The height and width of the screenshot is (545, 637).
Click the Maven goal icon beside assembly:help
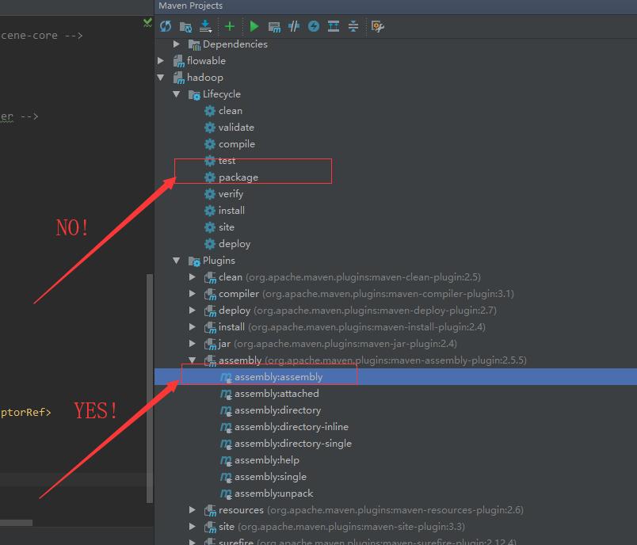226,460
